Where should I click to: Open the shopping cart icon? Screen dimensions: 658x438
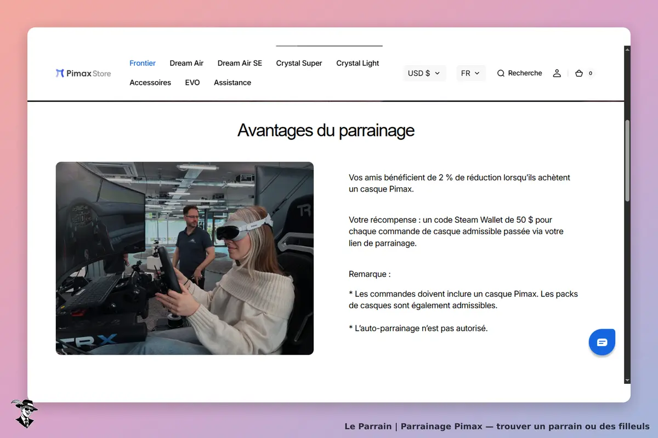[579, 73]
